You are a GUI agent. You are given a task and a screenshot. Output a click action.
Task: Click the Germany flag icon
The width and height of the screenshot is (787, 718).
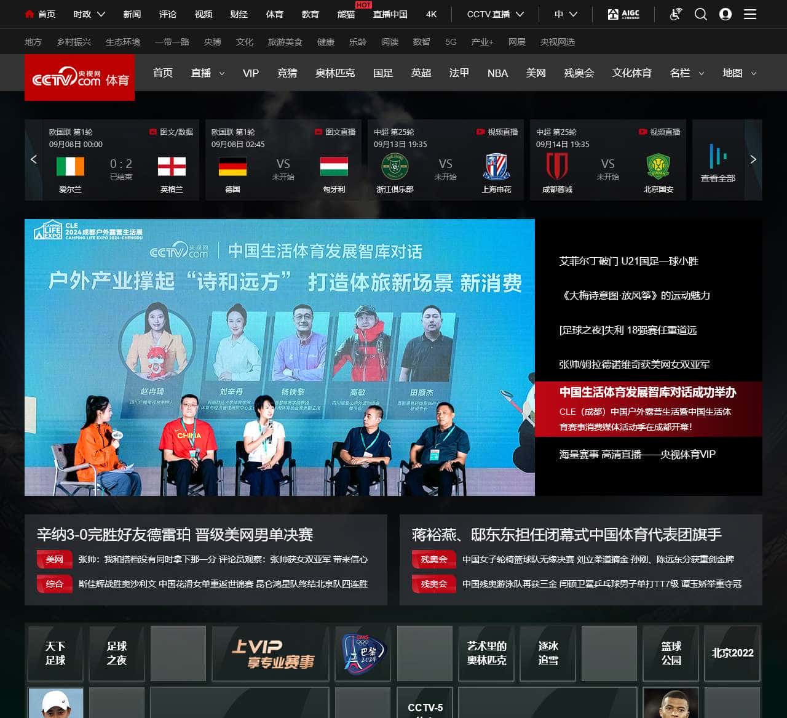[232, 167]
